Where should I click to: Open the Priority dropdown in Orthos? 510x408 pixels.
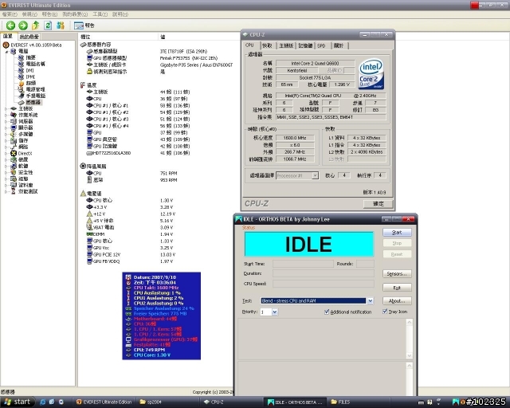point(275,312)
